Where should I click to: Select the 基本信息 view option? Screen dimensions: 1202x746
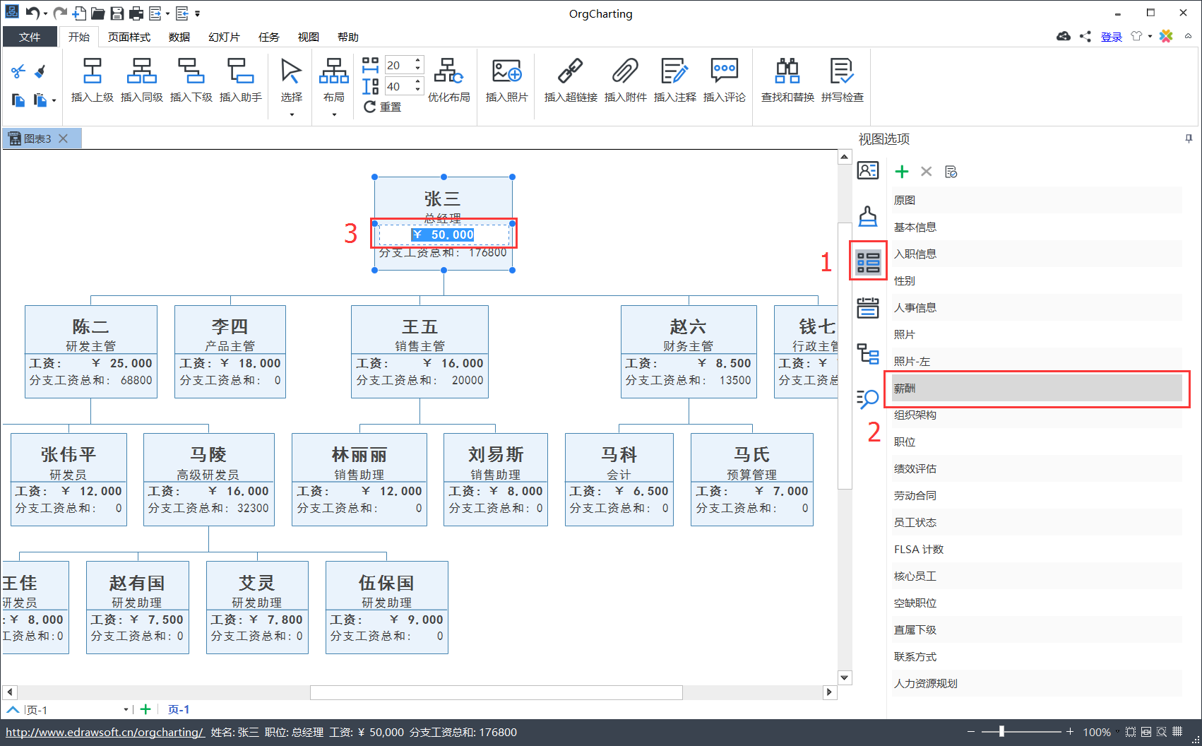pos(1037,227)
